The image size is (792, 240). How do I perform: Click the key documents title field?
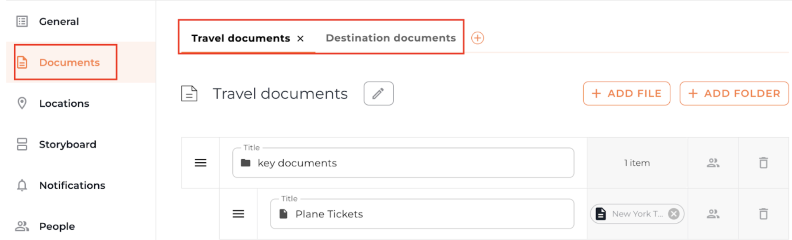(403, 163)
